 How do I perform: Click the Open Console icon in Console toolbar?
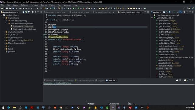pos(185,80)
